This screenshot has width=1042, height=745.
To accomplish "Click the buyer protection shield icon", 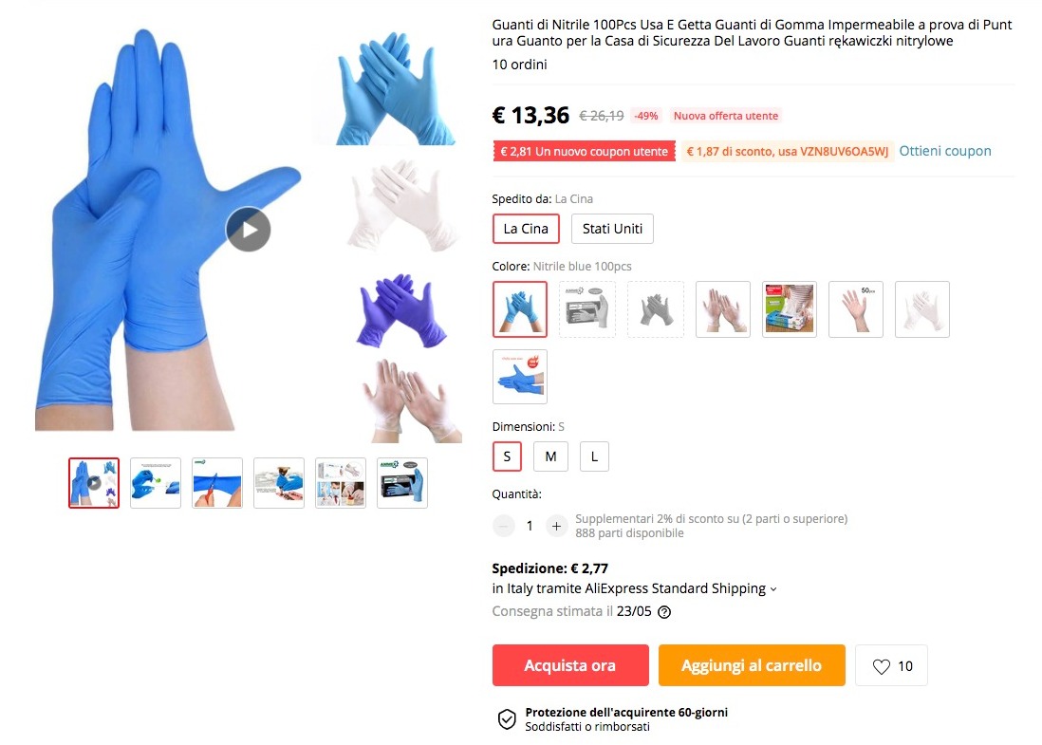I will click(507, 719).
